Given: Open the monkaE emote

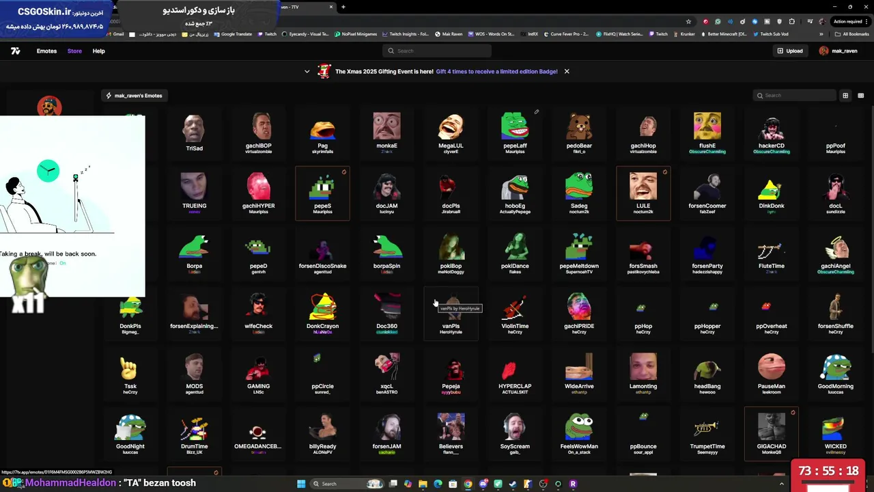Looking at the screenshot, I should tap(386, 133).
